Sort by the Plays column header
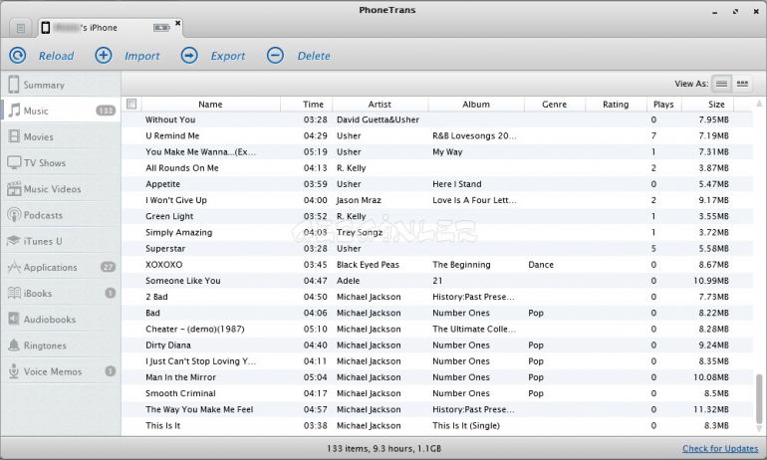 pyautogui.click(x=663, y=105)
